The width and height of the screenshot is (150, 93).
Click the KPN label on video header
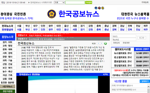coord(105,74)
